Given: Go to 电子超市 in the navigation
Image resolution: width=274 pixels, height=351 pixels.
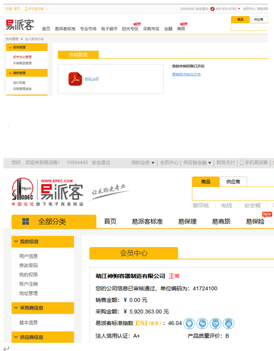Looking at the screenshot, I should coord(109,29).
